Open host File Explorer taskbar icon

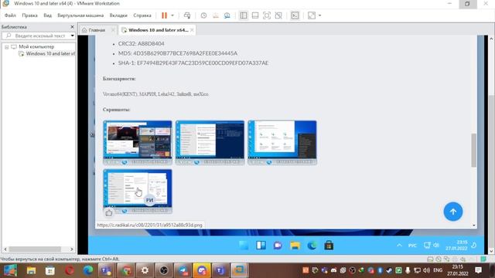tap(31, 270)
